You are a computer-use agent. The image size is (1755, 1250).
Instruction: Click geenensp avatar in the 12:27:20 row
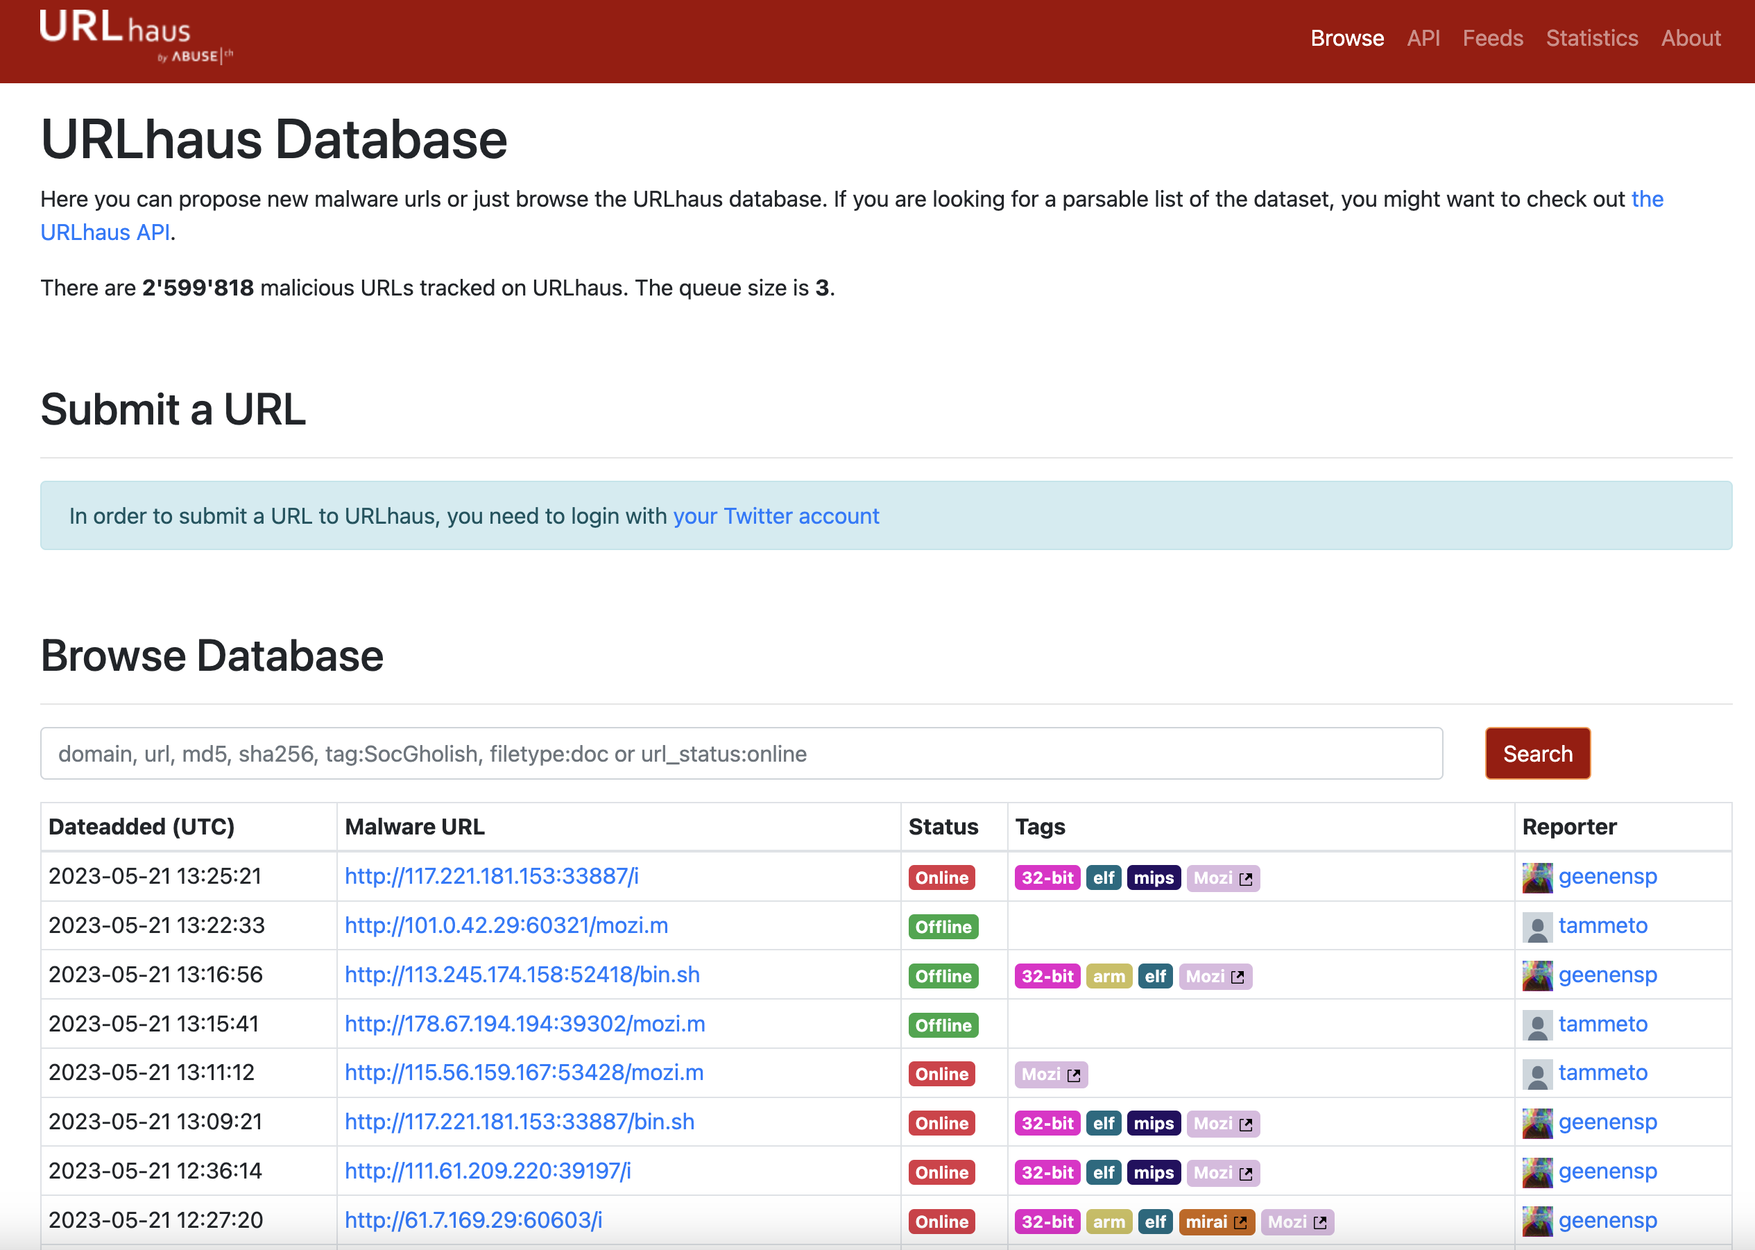click(1537, 1222)
